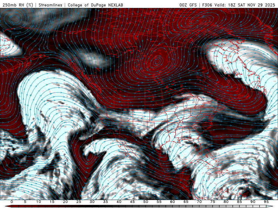Click the 65 label on the colorbar

tap(186, 202)
